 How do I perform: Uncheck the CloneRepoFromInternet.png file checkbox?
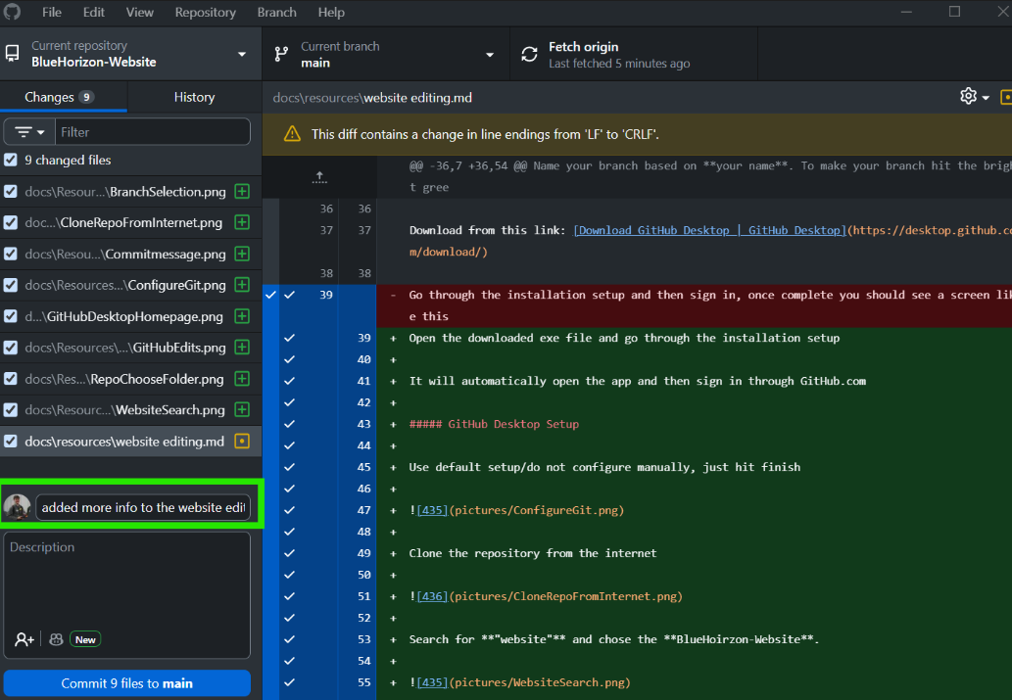(11, 222)
